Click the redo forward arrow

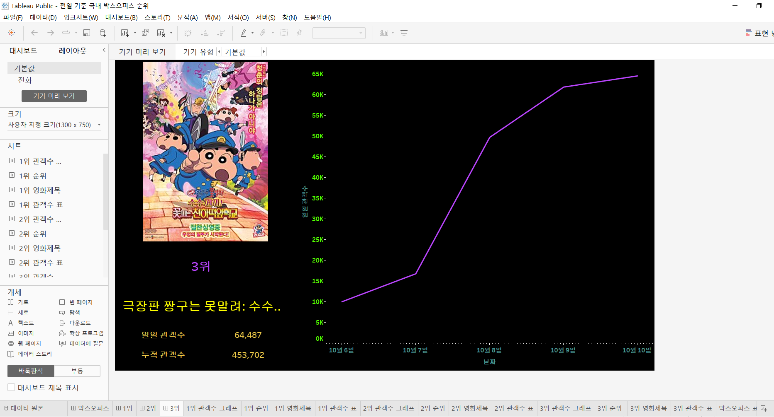[x=51, y=33]
